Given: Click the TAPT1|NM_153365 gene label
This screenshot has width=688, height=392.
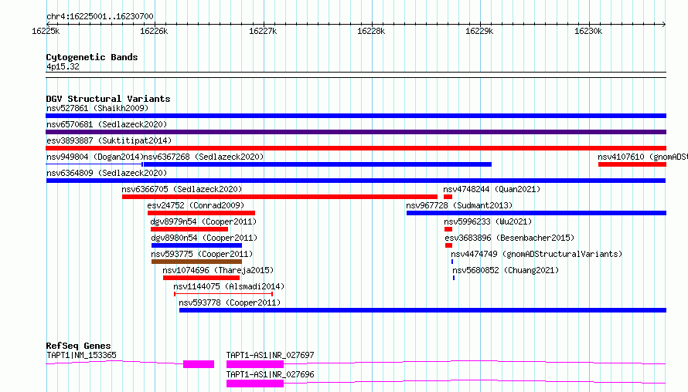Looking at the screenshot, I should 81,355.
